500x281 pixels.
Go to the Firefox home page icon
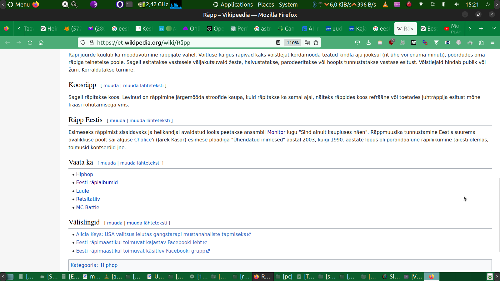pos(41,43)
